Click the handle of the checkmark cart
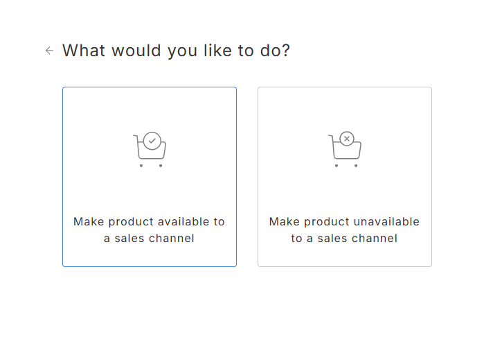The image size is (484, 344). pos(136,138)
